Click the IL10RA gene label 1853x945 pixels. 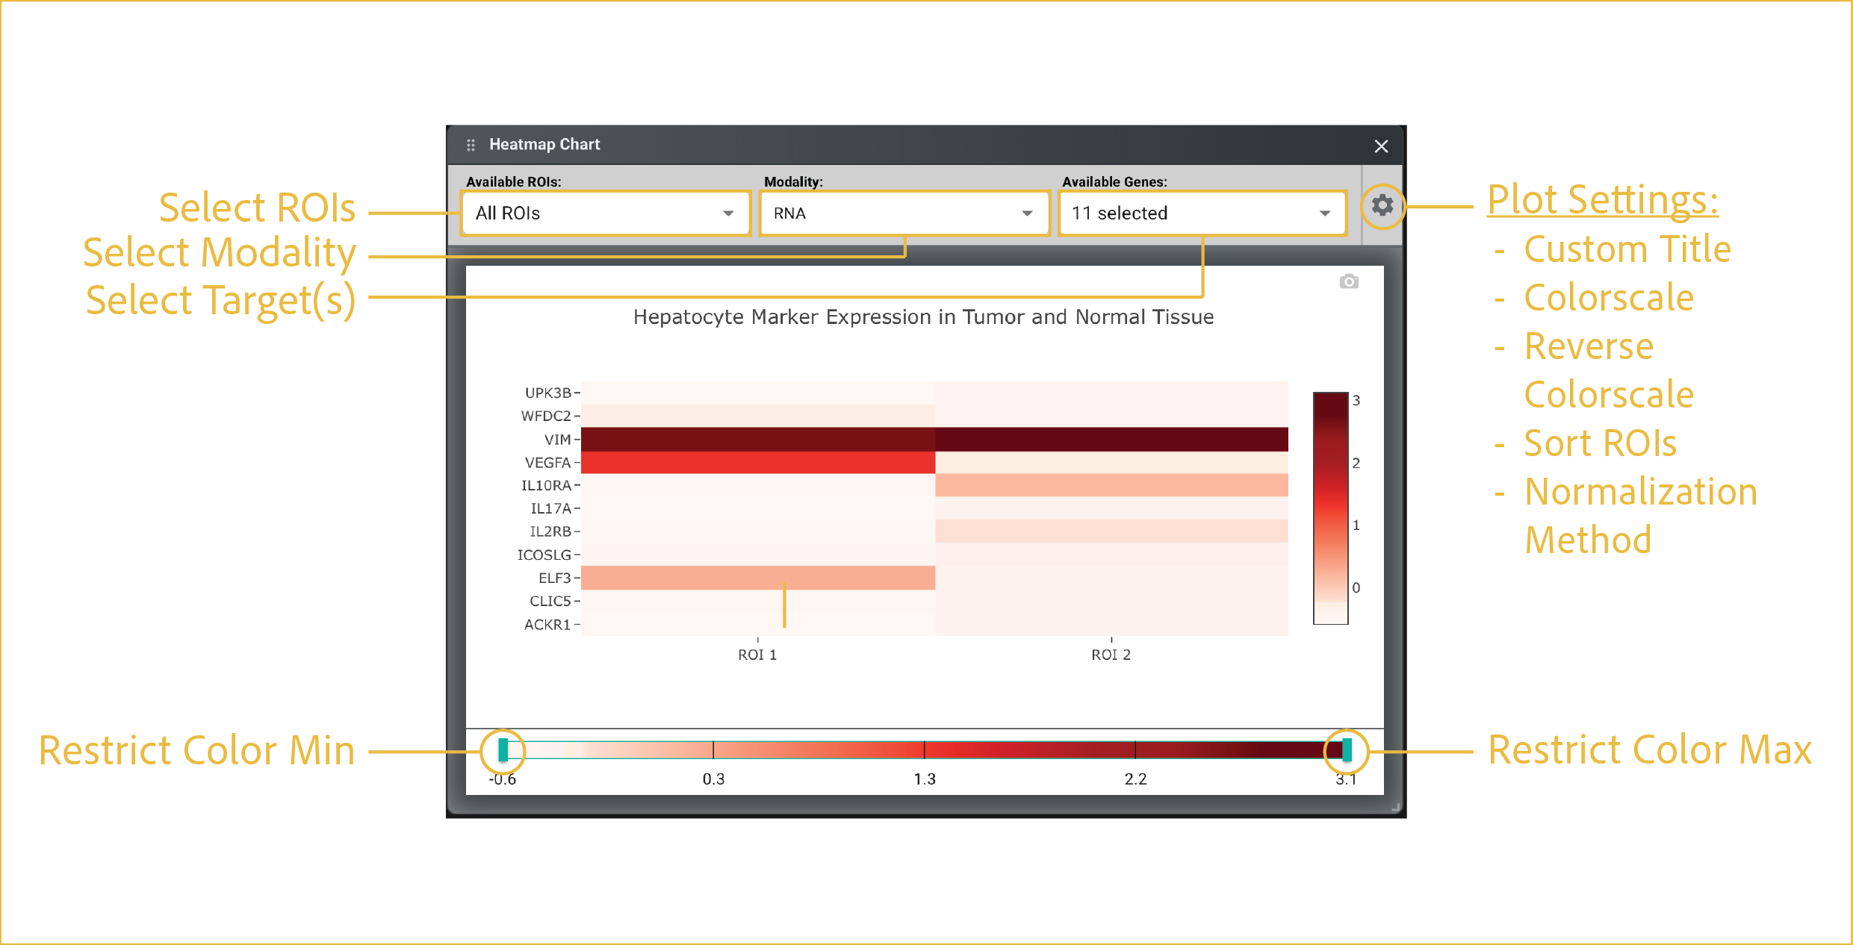click(x=546, y=486)
